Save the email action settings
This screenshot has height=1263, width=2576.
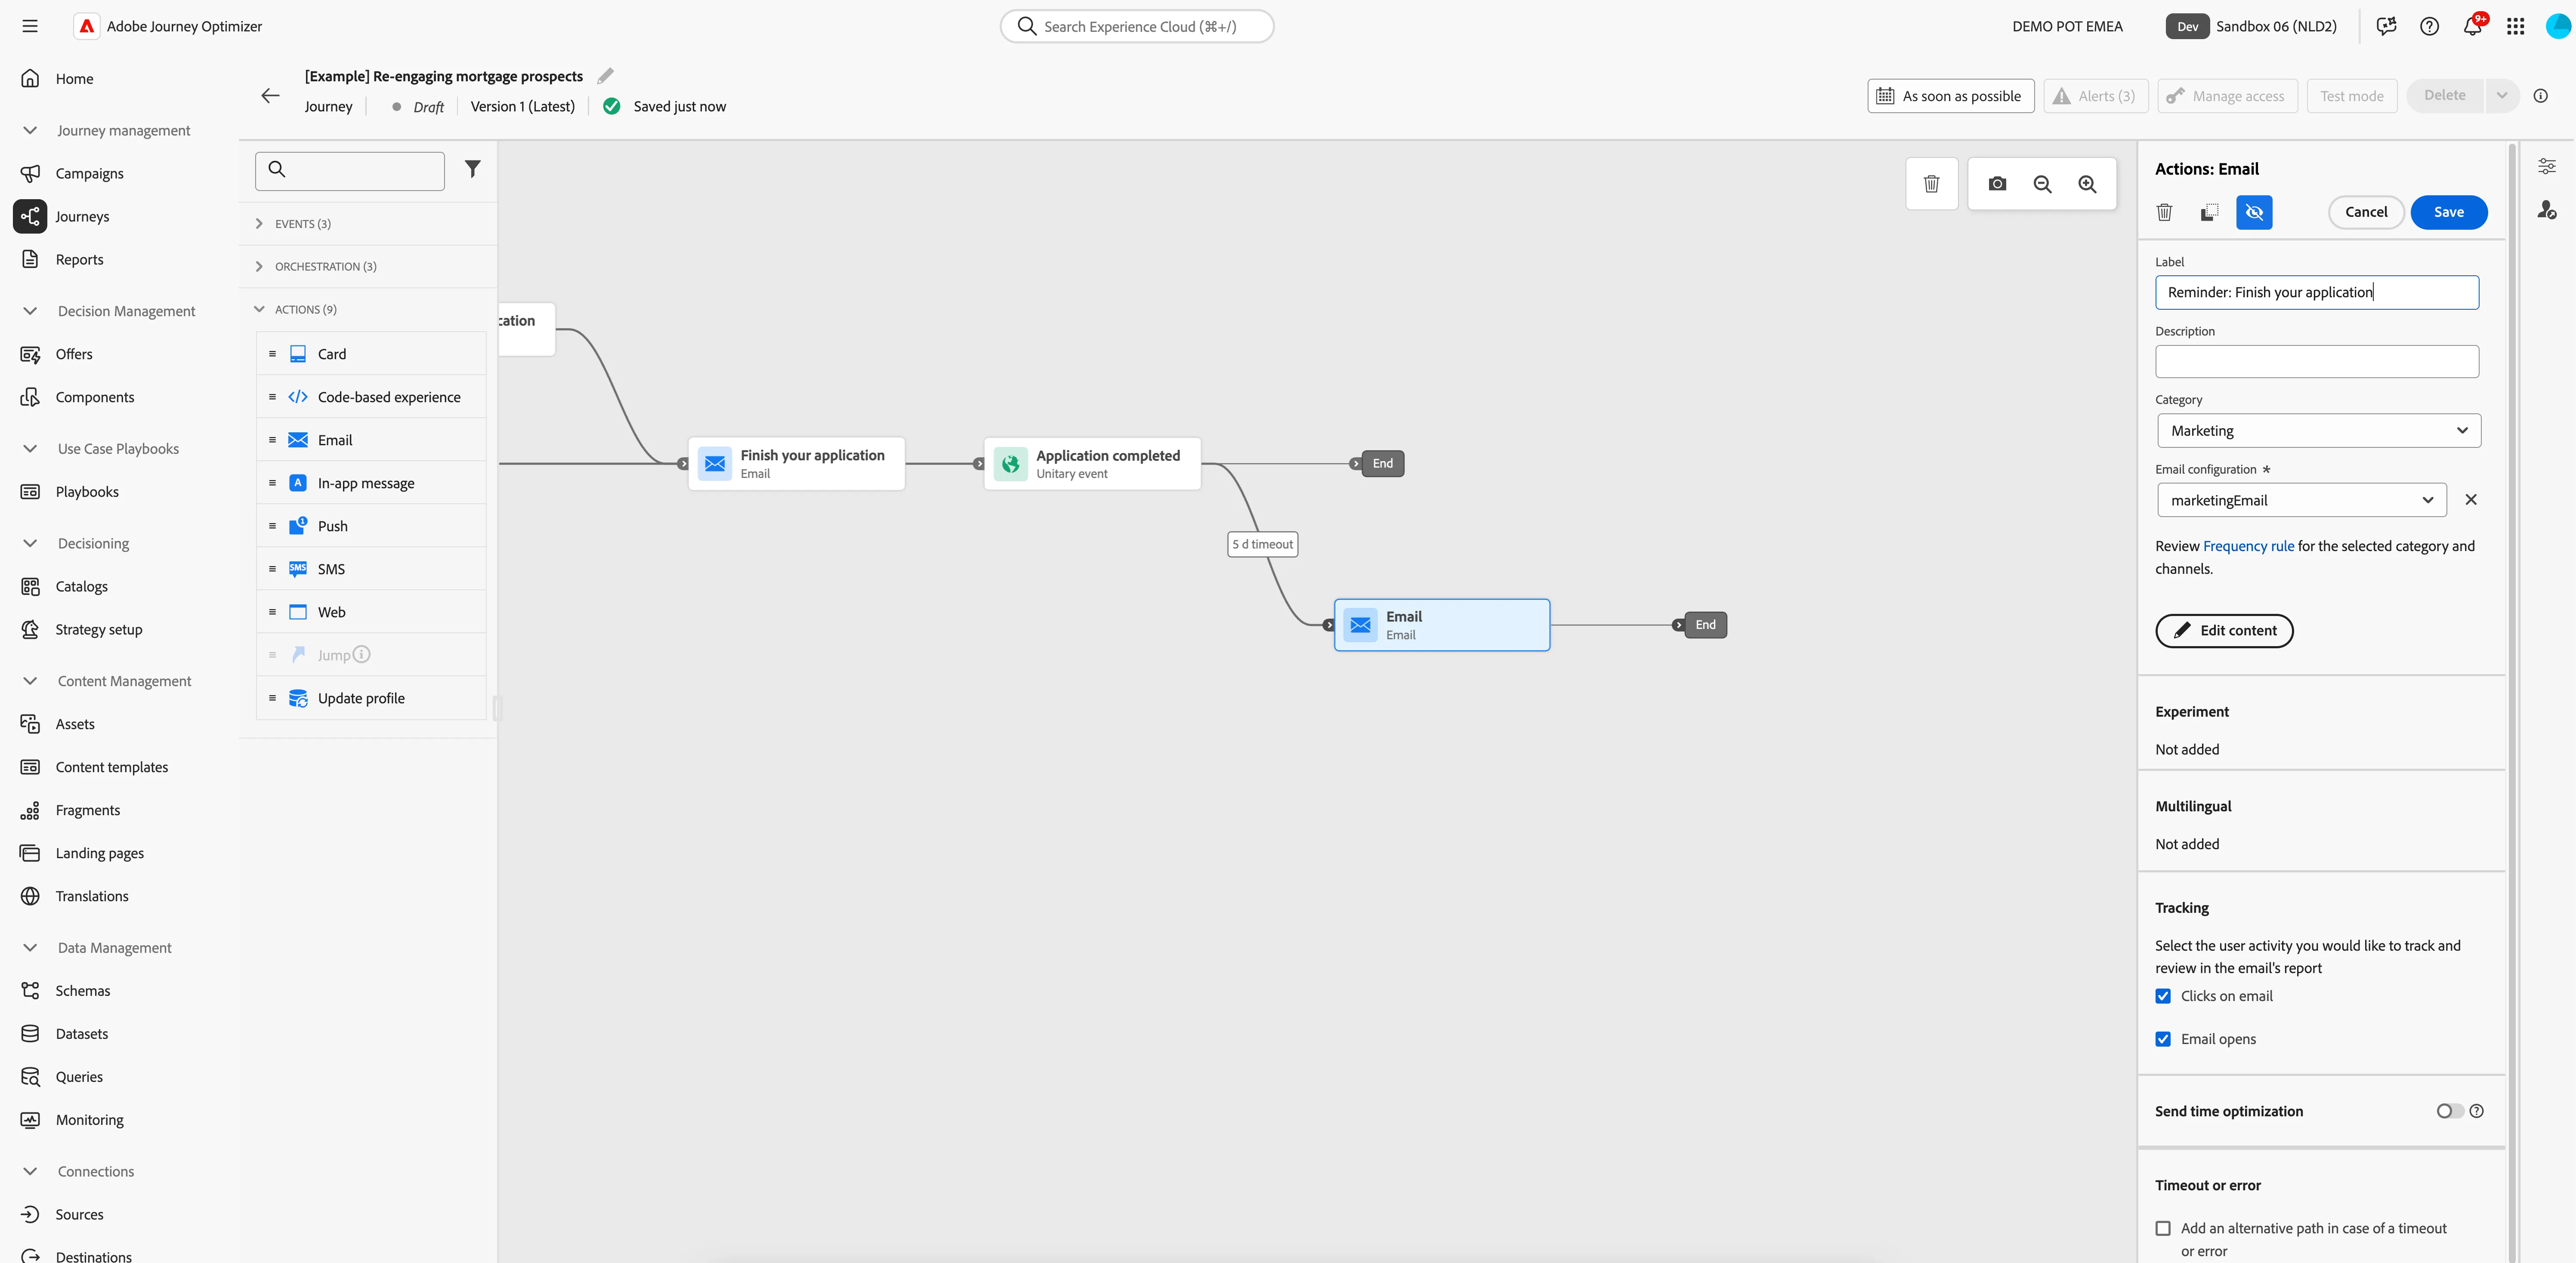coord(2448,212)
